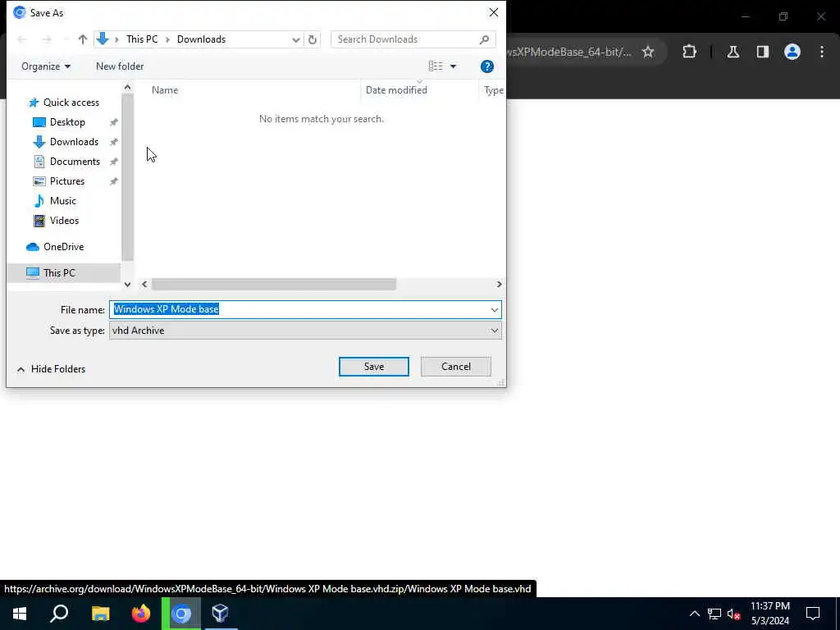Open taskbar search magnifier
Image resolution: width=840 pixels, height=630 pixels.
coord(59,614)
